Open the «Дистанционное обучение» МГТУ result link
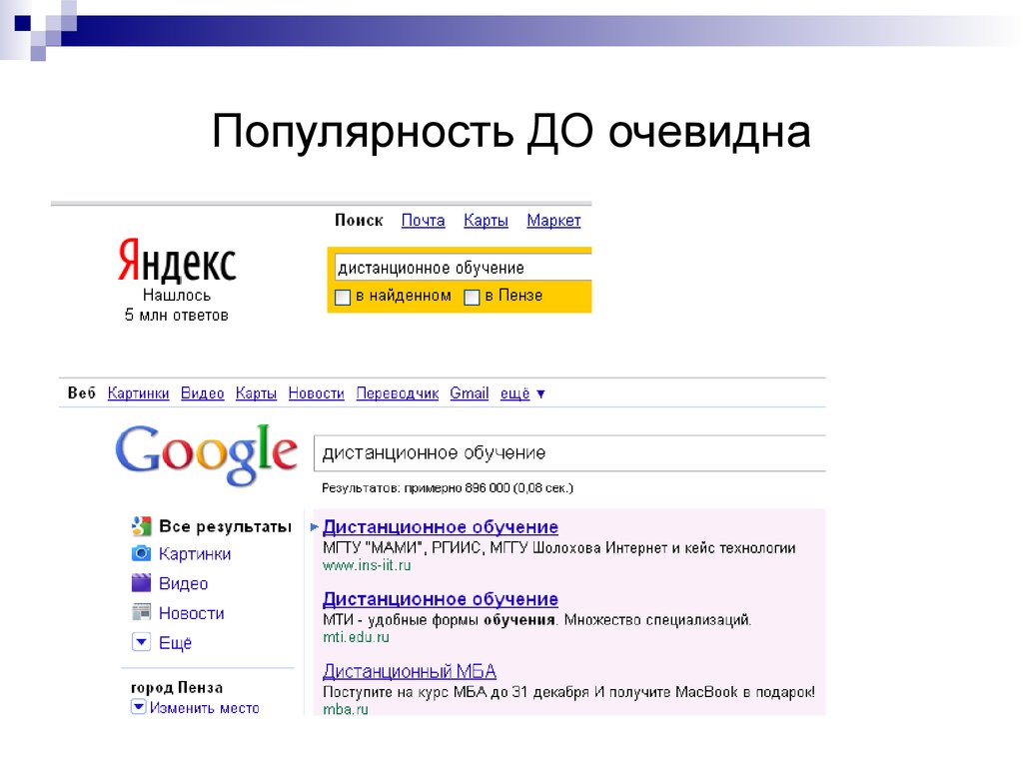The width and height of the screenshot is (1023, 767). coord(442,526)
